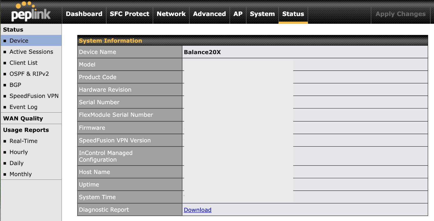The width and height of the screenshot is (434, 221).
Task: Select the Status tab
Action: pyautogui.click(x=293, y=14)
